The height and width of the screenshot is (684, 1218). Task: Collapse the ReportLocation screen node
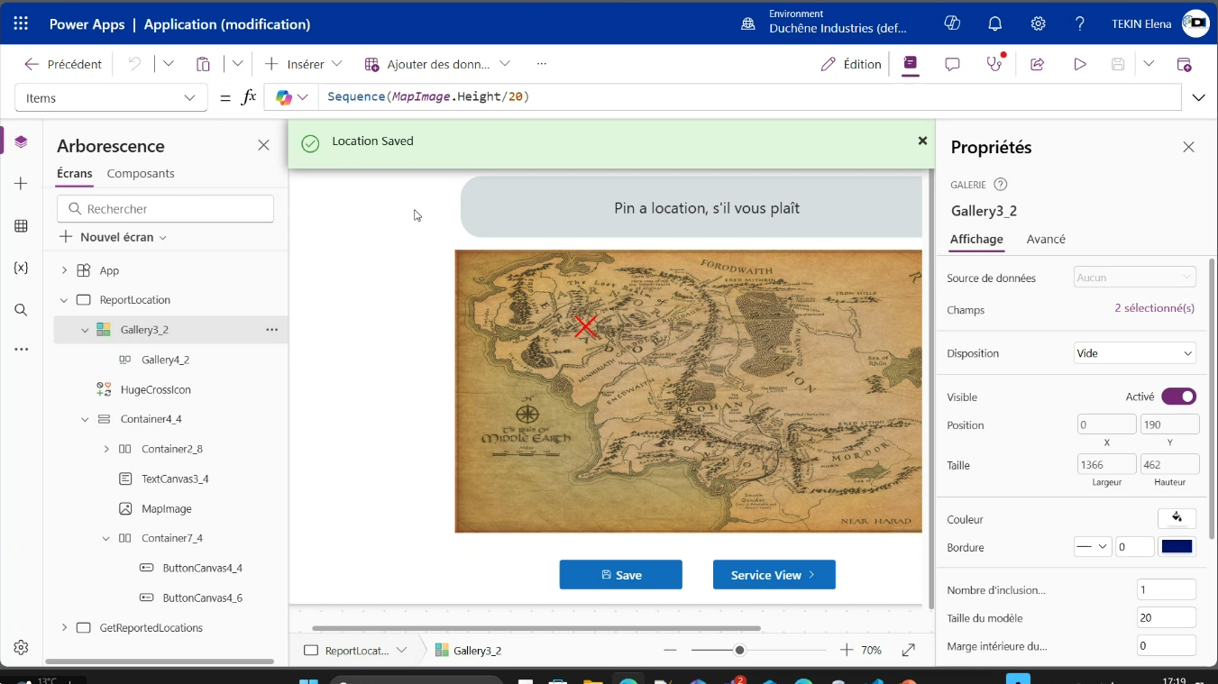pyautogui.click(x=64, y=300)
